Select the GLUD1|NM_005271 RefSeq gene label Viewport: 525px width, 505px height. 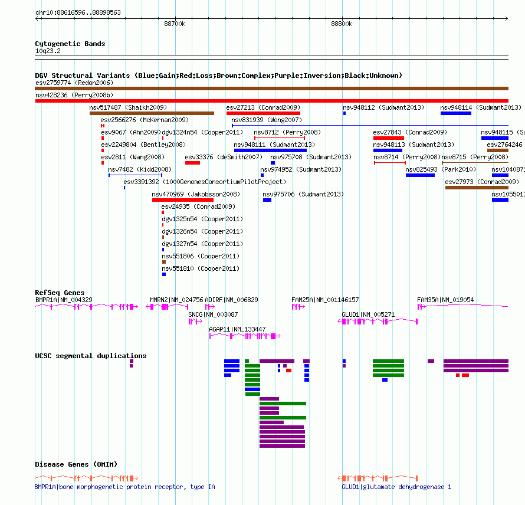(368, 315)
